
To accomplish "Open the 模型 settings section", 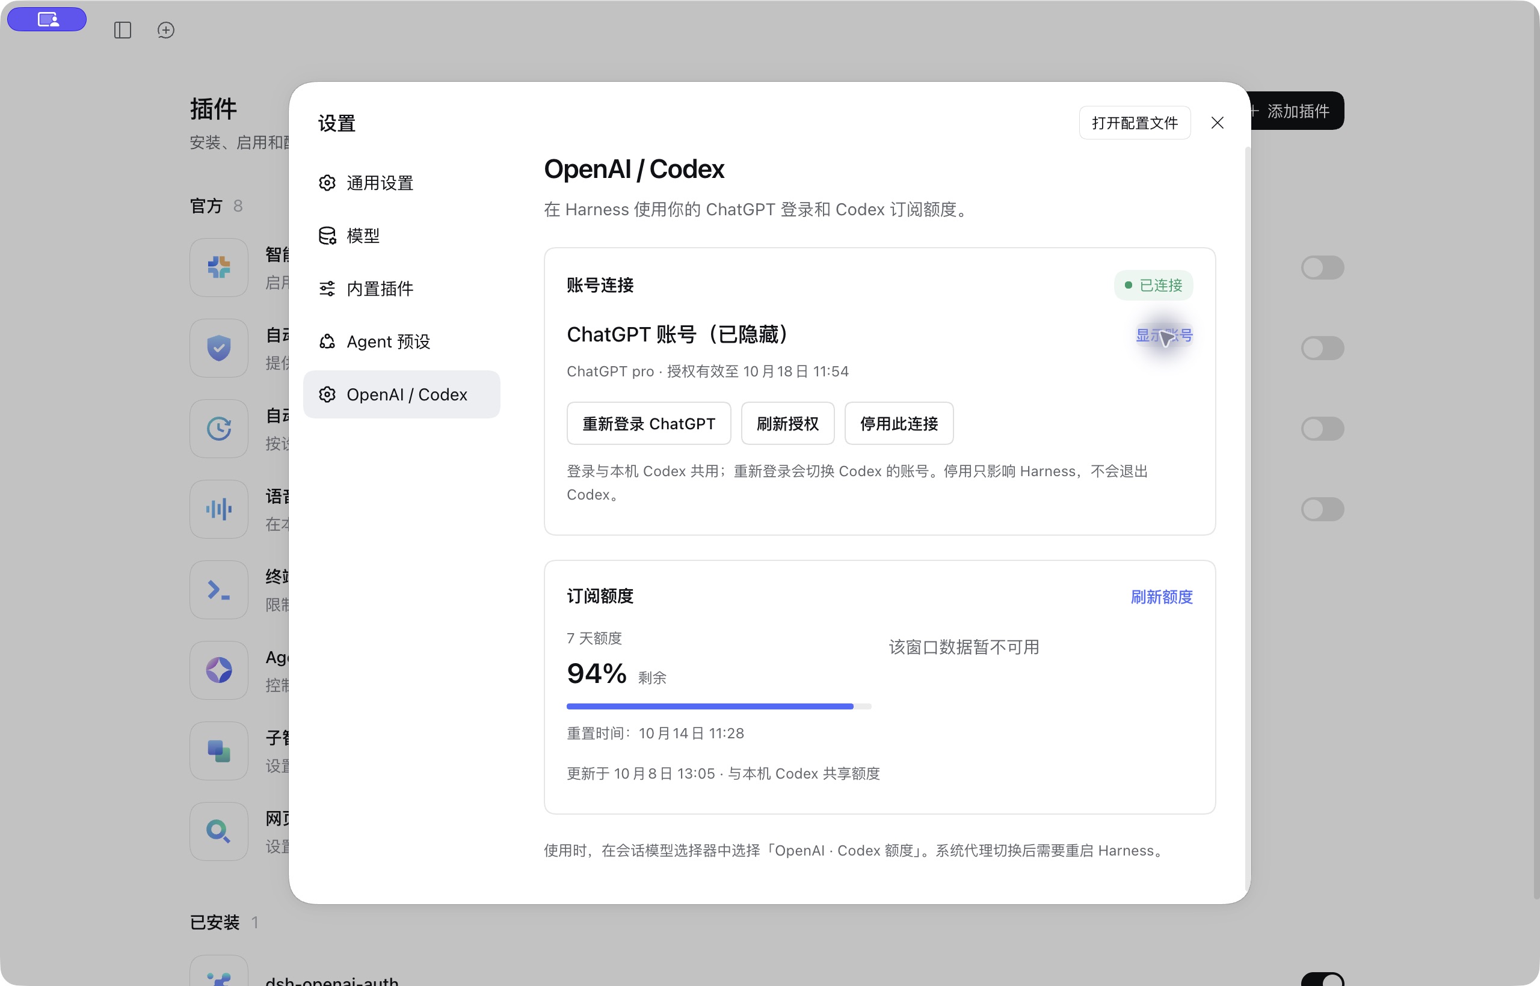I will pos(402,236).
